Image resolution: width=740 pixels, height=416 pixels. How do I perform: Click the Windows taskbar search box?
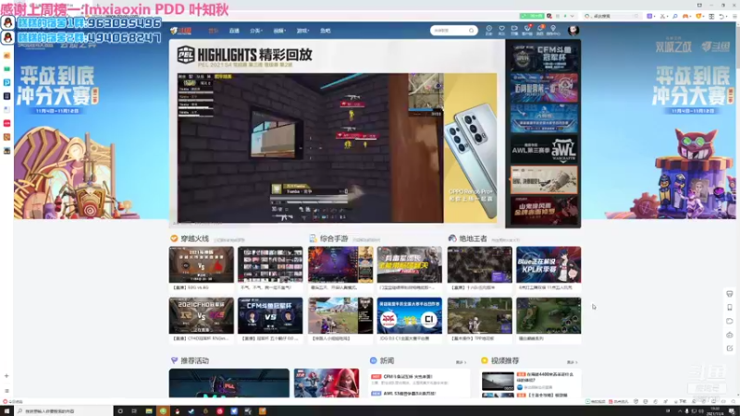tap(64, 411)
